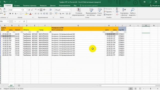160x90 pixels.
Task: Click the Borders icon in the font group
Action: pos(21,13)
